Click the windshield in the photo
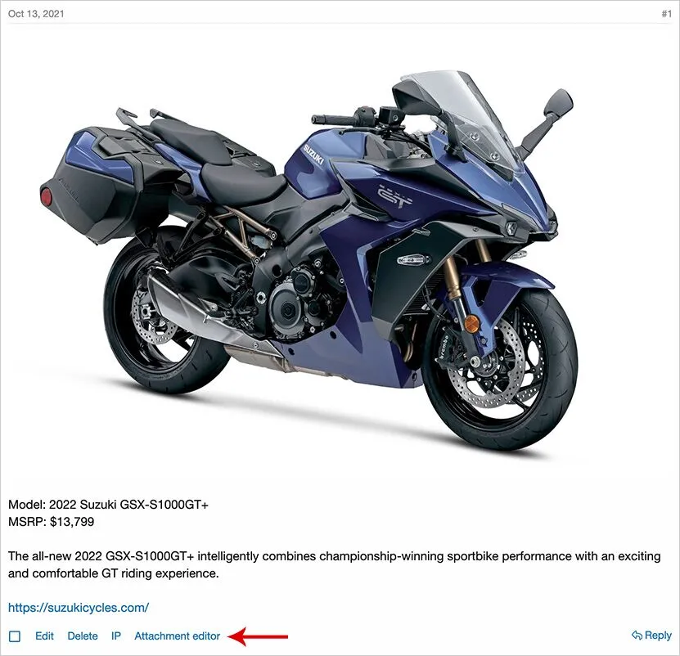680x656 pixels. point(460,119)
